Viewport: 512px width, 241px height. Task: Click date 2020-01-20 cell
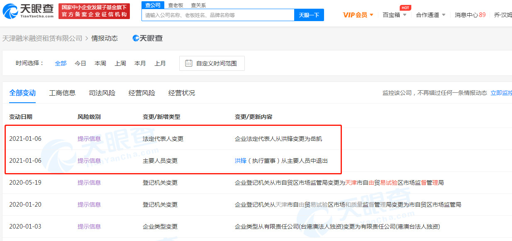[25, 204]
